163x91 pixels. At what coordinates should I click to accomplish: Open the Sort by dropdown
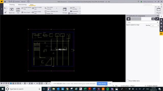155,25
